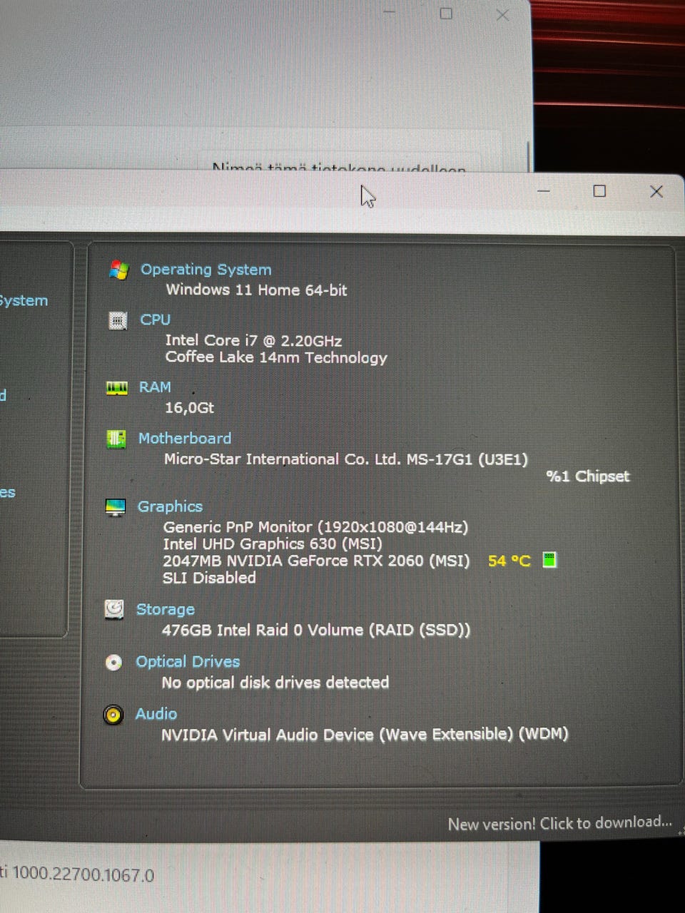Click the 1000.22700.1067.0 version text in Settings
The image size is (685, 913).
(x=83, y=874)
